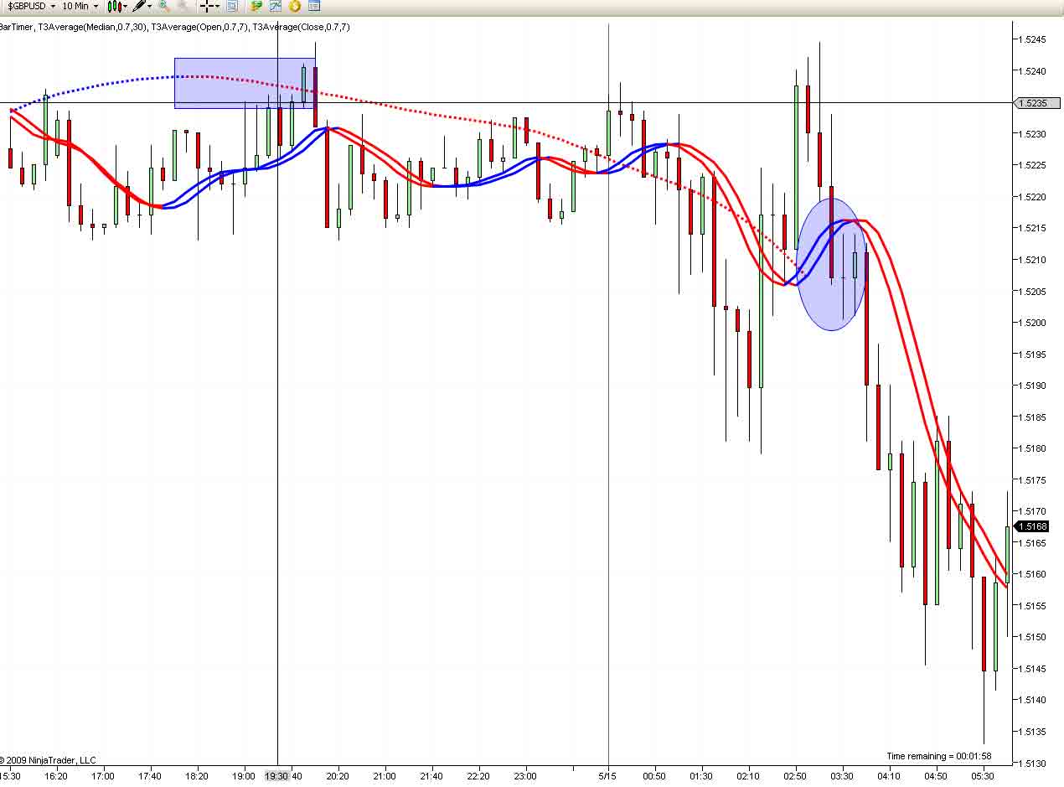
Task: Click the Time remaining = 00:01:58 text
Action: [939, 756]
